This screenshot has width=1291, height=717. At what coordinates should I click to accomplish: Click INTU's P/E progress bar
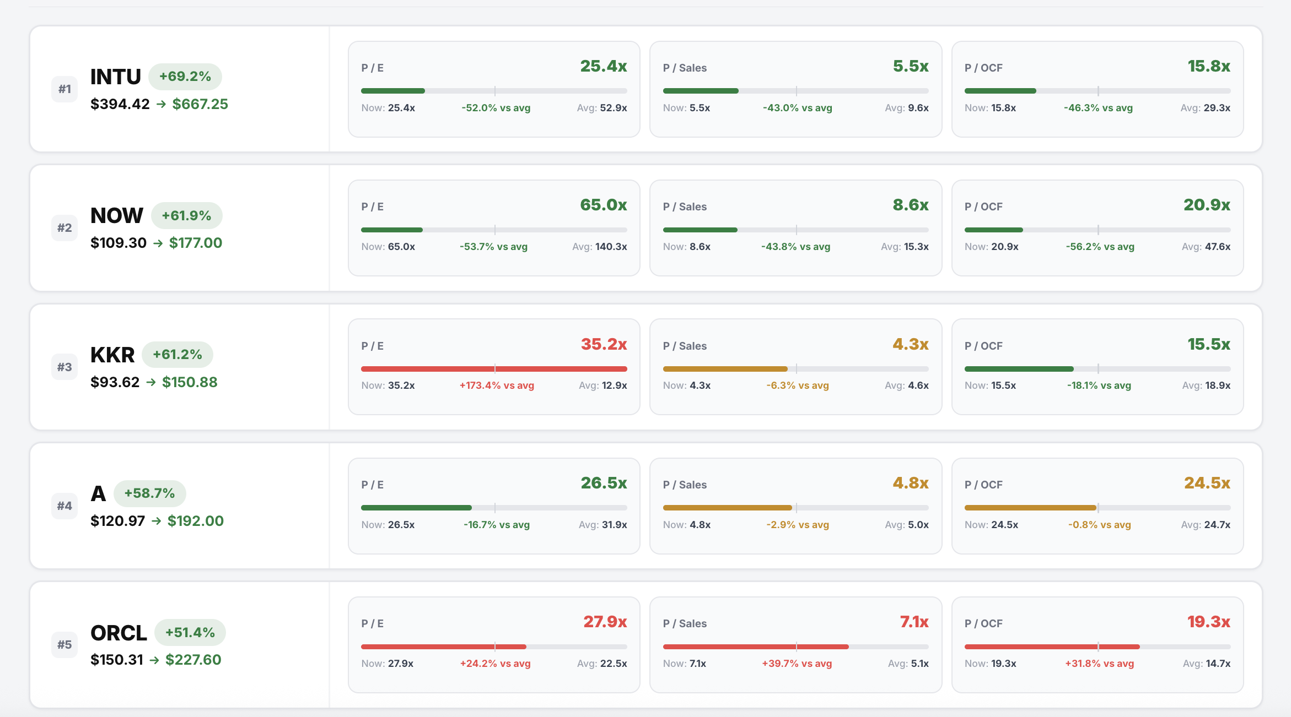click(493, 91)
